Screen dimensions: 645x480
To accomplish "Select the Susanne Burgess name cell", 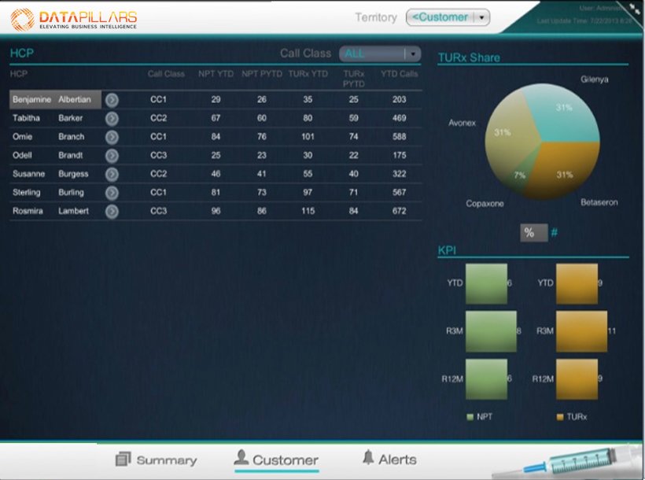I will pyautogui.click(x=55, y=174).
